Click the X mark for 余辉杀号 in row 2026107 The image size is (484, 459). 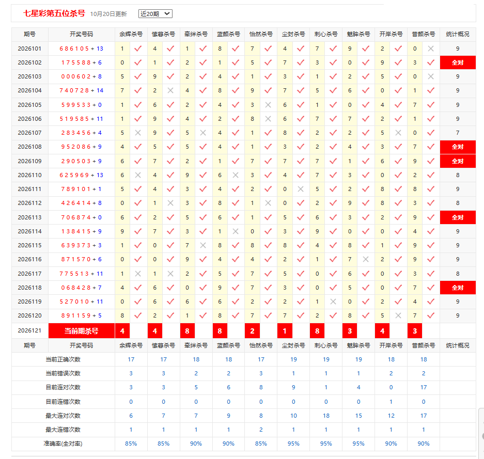click(138, 133)
